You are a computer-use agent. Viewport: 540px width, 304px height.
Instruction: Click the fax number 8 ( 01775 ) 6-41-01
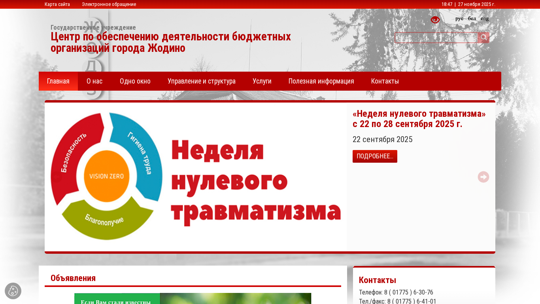tap(412, 301)
